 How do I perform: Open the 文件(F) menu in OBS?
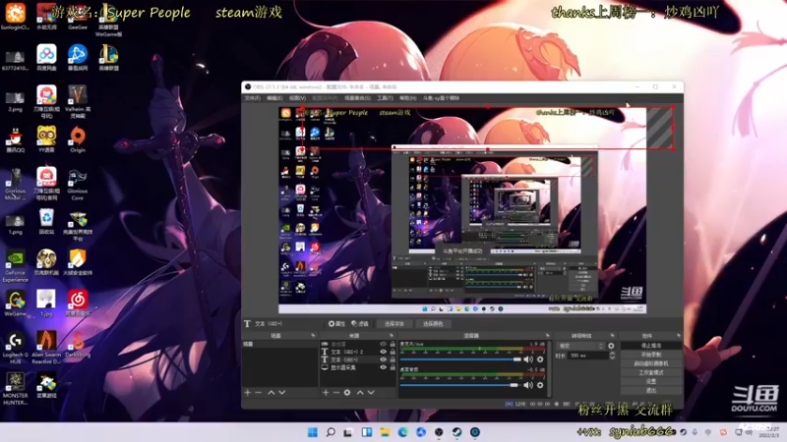253,98
